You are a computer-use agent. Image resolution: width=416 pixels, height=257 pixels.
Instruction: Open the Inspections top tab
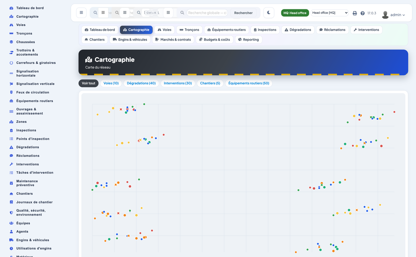pyautogui.click(x=265, y=30)
